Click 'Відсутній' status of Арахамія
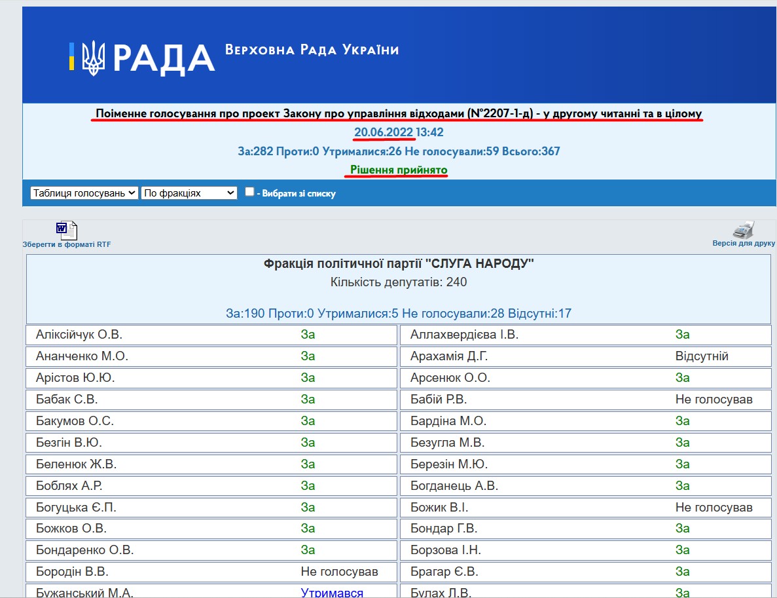 click(702, 356)
